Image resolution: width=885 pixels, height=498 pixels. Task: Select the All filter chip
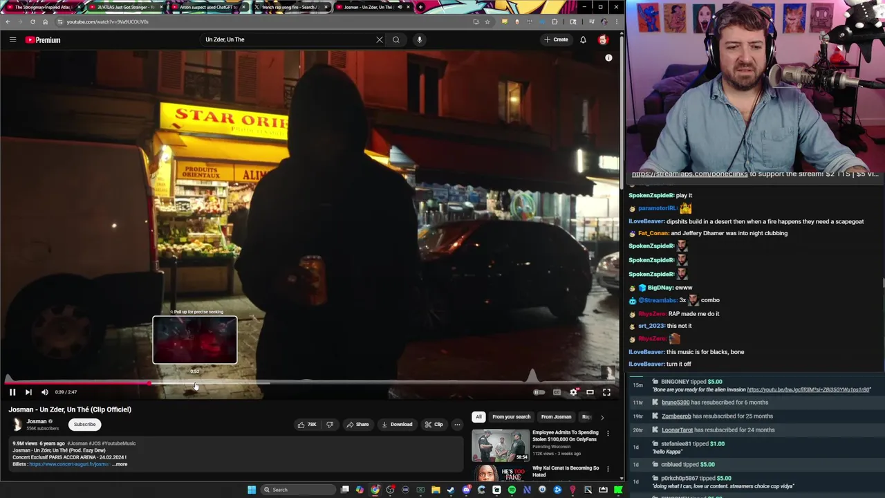click(478, 417)
